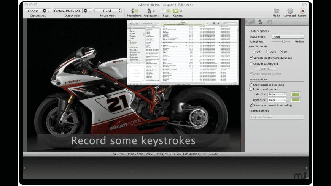The width and height of the screenshot is (331, 186).
Task: Toggle the Keys status indicator light
Action: [x=169, y=11]
